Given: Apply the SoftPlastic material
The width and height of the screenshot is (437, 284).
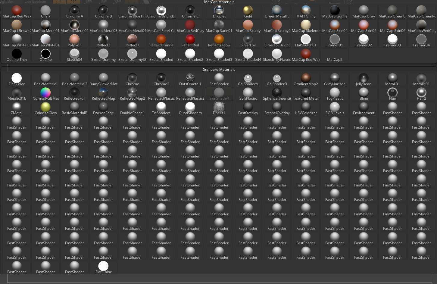Looking at the screenshot, I should (x=248, y=94).
